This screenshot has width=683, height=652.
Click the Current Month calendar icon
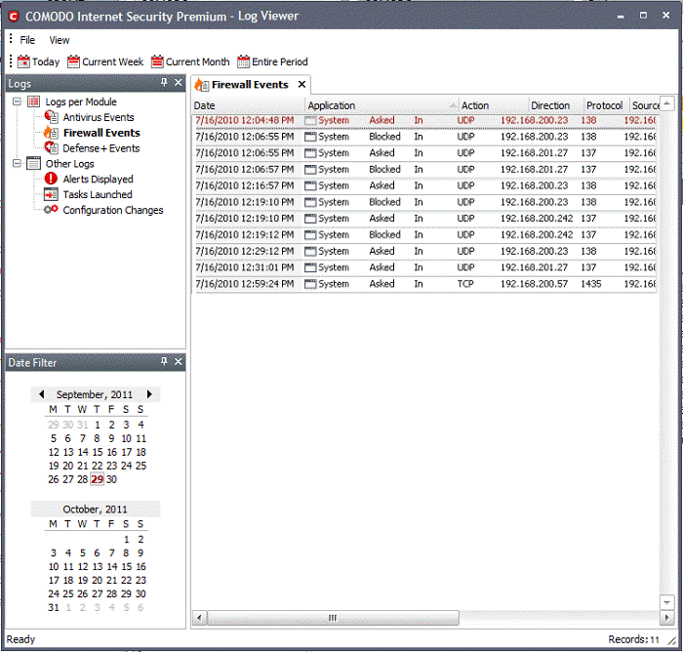pyautogui.click(x=157, y=61)
